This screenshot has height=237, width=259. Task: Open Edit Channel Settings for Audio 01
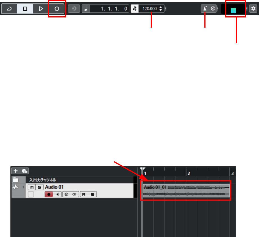[66, 194]
